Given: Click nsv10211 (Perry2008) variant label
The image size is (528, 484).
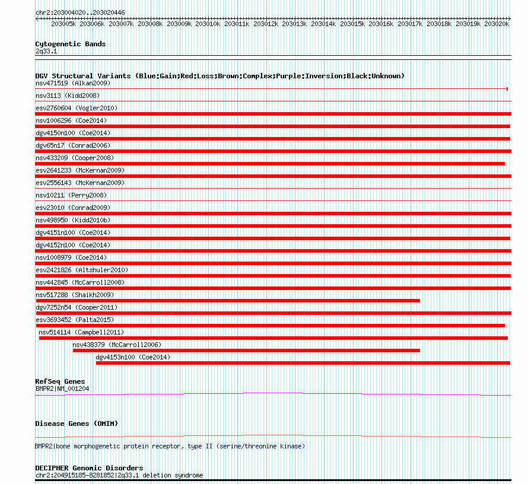Looking at the screenshot, I should pos(71,195).
